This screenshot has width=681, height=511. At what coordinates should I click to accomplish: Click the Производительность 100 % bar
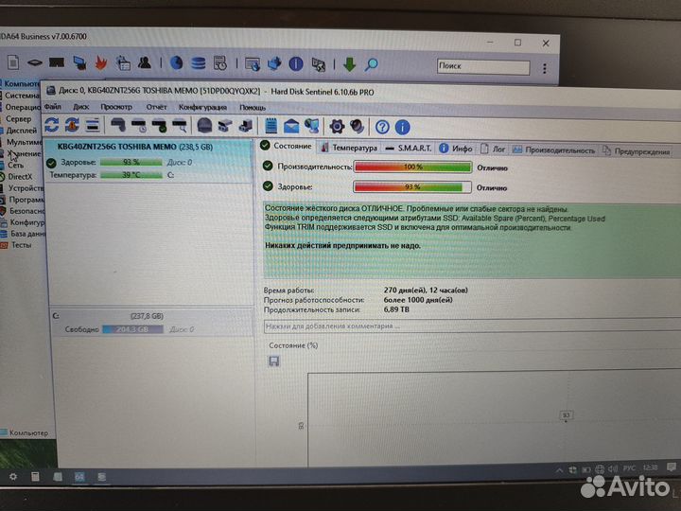412,167
